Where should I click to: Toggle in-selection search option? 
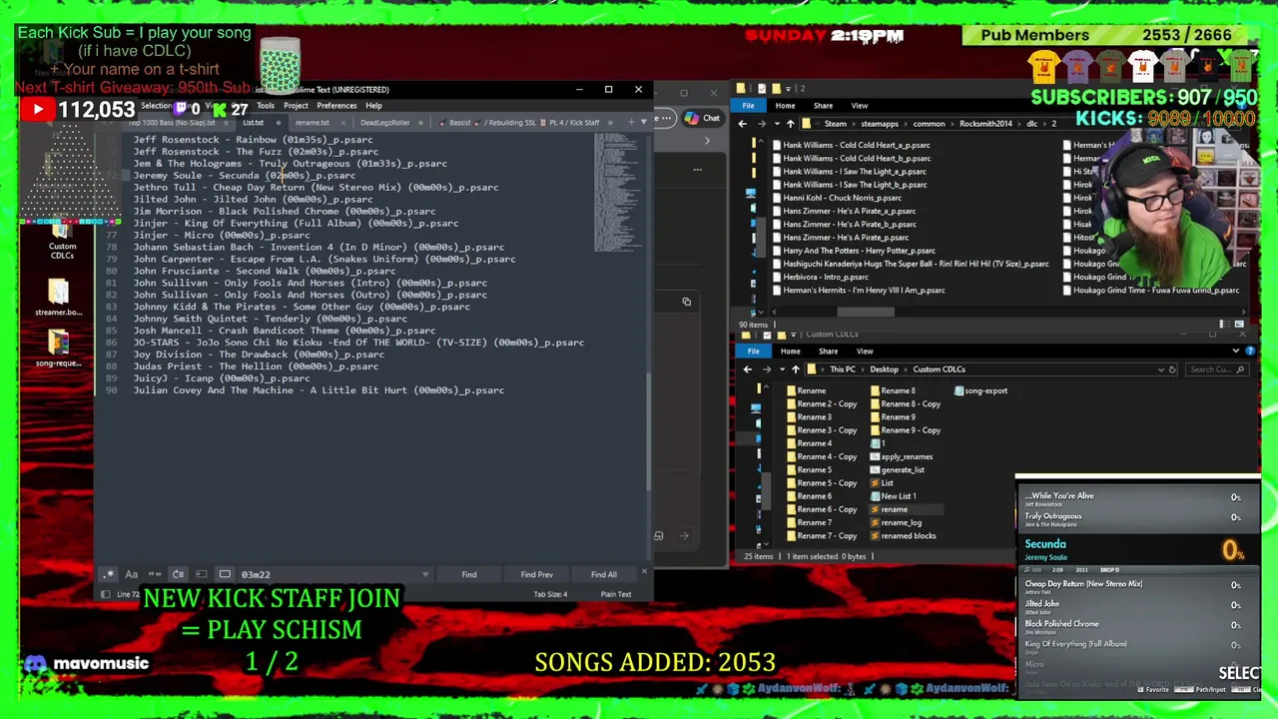(x=201, y=574)
